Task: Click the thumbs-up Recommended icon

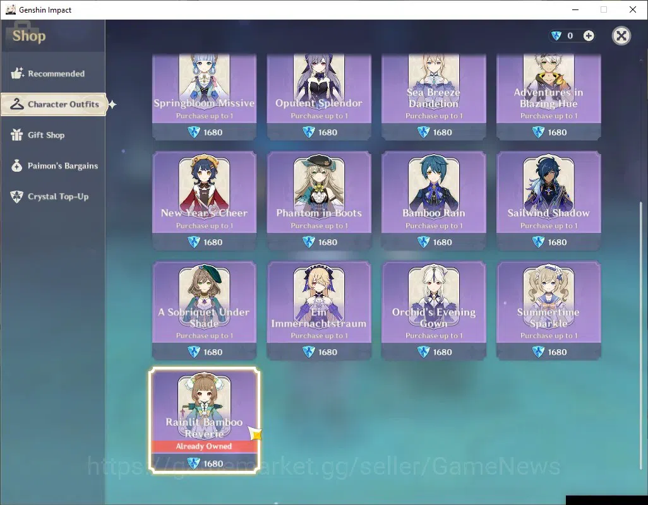Action: (17, 73)
